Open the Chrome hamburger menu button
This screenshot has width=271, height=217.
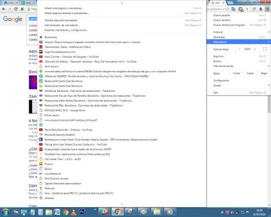point(267,9)
